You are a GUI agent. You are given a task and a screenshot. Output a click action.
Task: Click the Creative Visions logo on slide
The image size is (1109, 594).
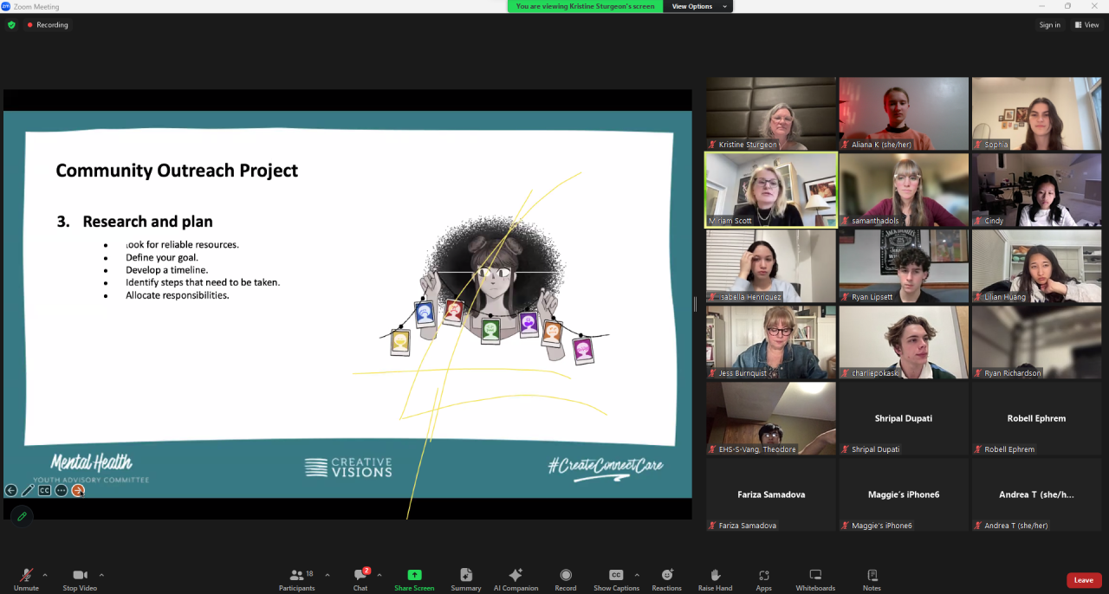(x=348, y=468)
